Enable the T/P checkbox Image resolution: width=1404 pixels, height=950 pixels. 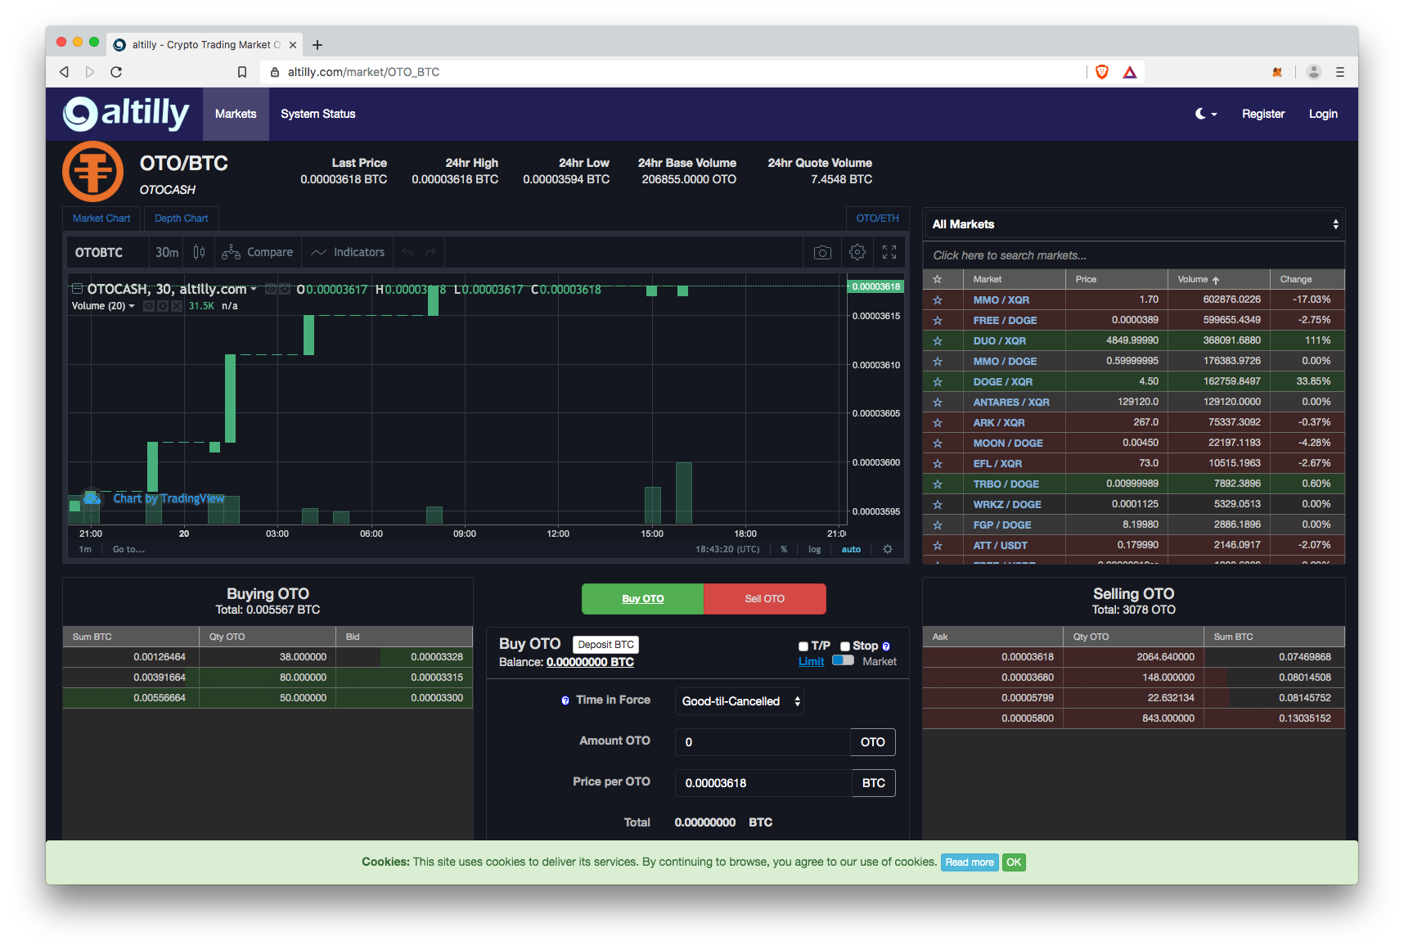(803, 646)
